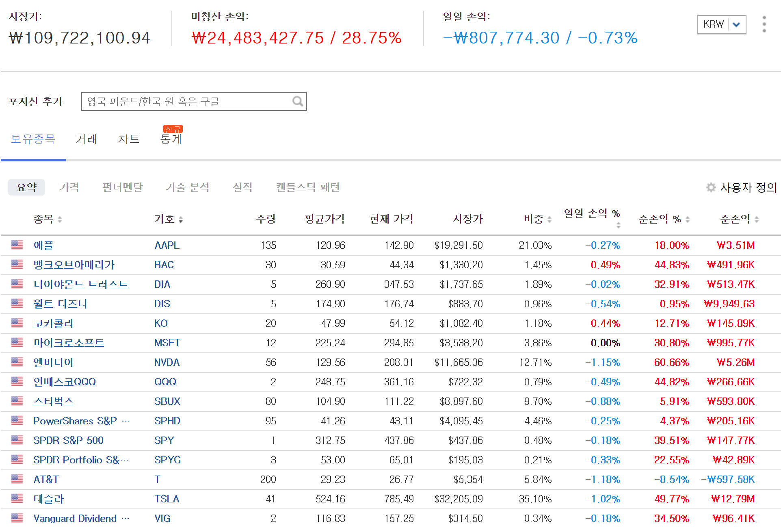Click the market value ₩109,722,100.94
Viewport: 781px width, 528px height.
click(x=80, y=38)
